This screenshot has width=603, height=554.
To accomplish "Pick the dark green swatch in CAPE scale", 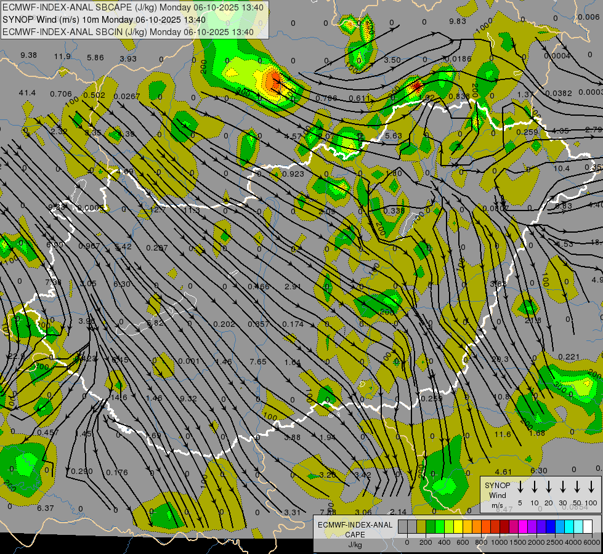I will [x=431, y=527].
